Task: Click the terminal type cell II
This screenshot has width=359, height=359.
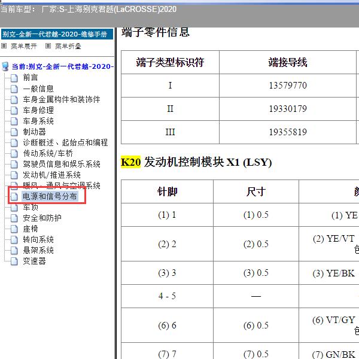Action: tap(170, 109)
